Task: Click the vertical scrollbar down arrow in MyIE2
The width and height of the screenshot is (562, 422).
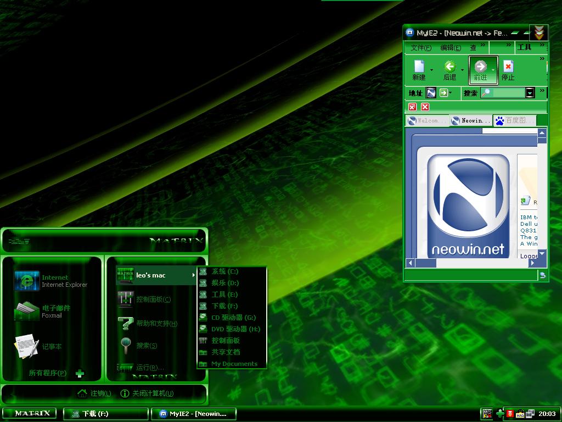Action: pos(542,254)
